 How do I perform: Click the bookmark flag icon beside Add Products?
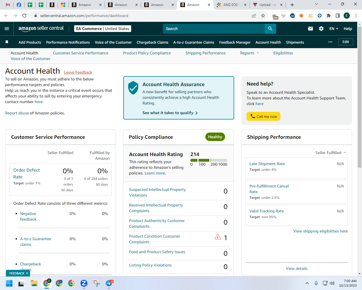click(x=7, y=42)
